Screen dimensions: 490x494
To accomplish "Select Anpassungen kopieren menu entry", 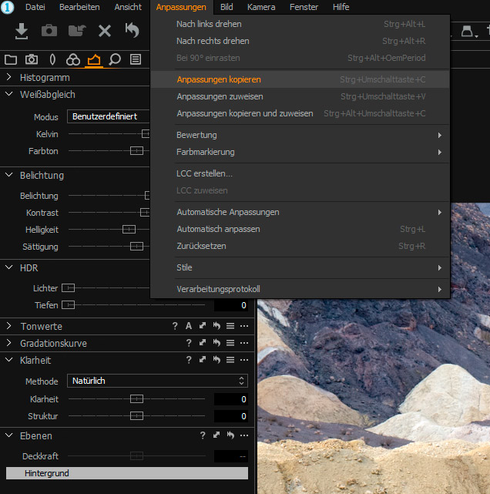I will tap(300, 79).
